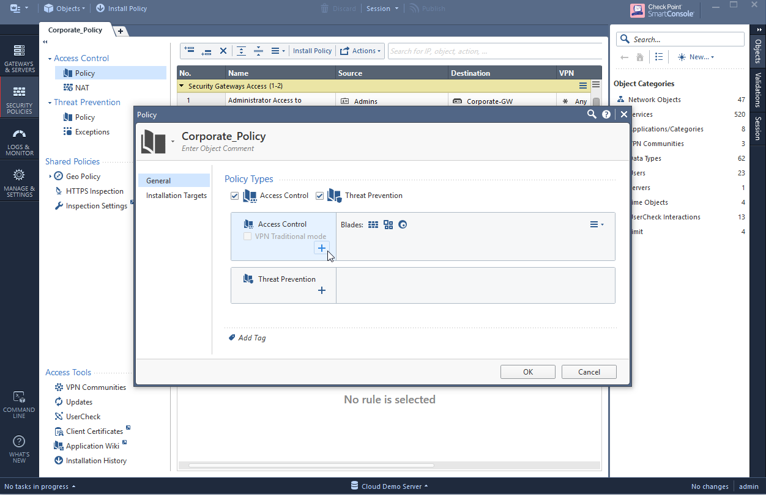Click the Objects pane Search box

tap(680, 39)
